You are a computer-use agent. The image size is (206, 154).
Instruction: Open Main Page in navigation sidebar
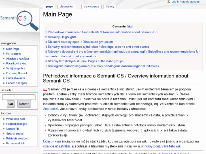click(x=13, y=49)
